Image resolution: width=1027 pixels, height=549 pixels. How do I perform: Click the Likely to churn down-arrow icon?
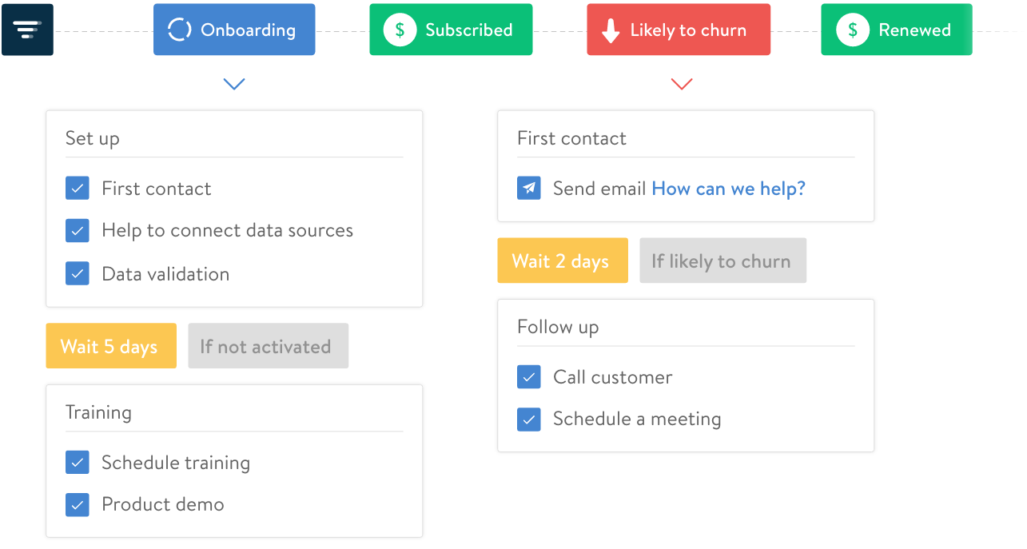point(611,30)
